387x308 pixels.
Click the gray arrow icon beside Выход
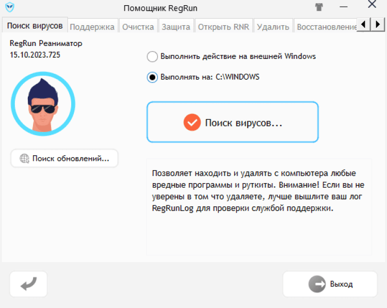tap(317, 284)
